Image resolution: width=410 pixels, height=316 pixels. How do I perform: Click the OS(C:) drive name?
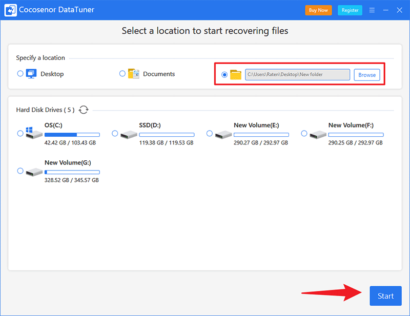click(53, 125)
